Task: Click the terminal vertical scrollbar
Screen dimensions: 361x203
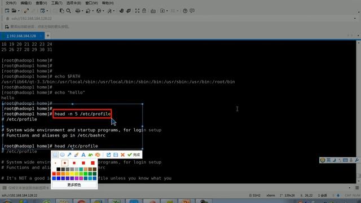Action: [x=359, y=112]
